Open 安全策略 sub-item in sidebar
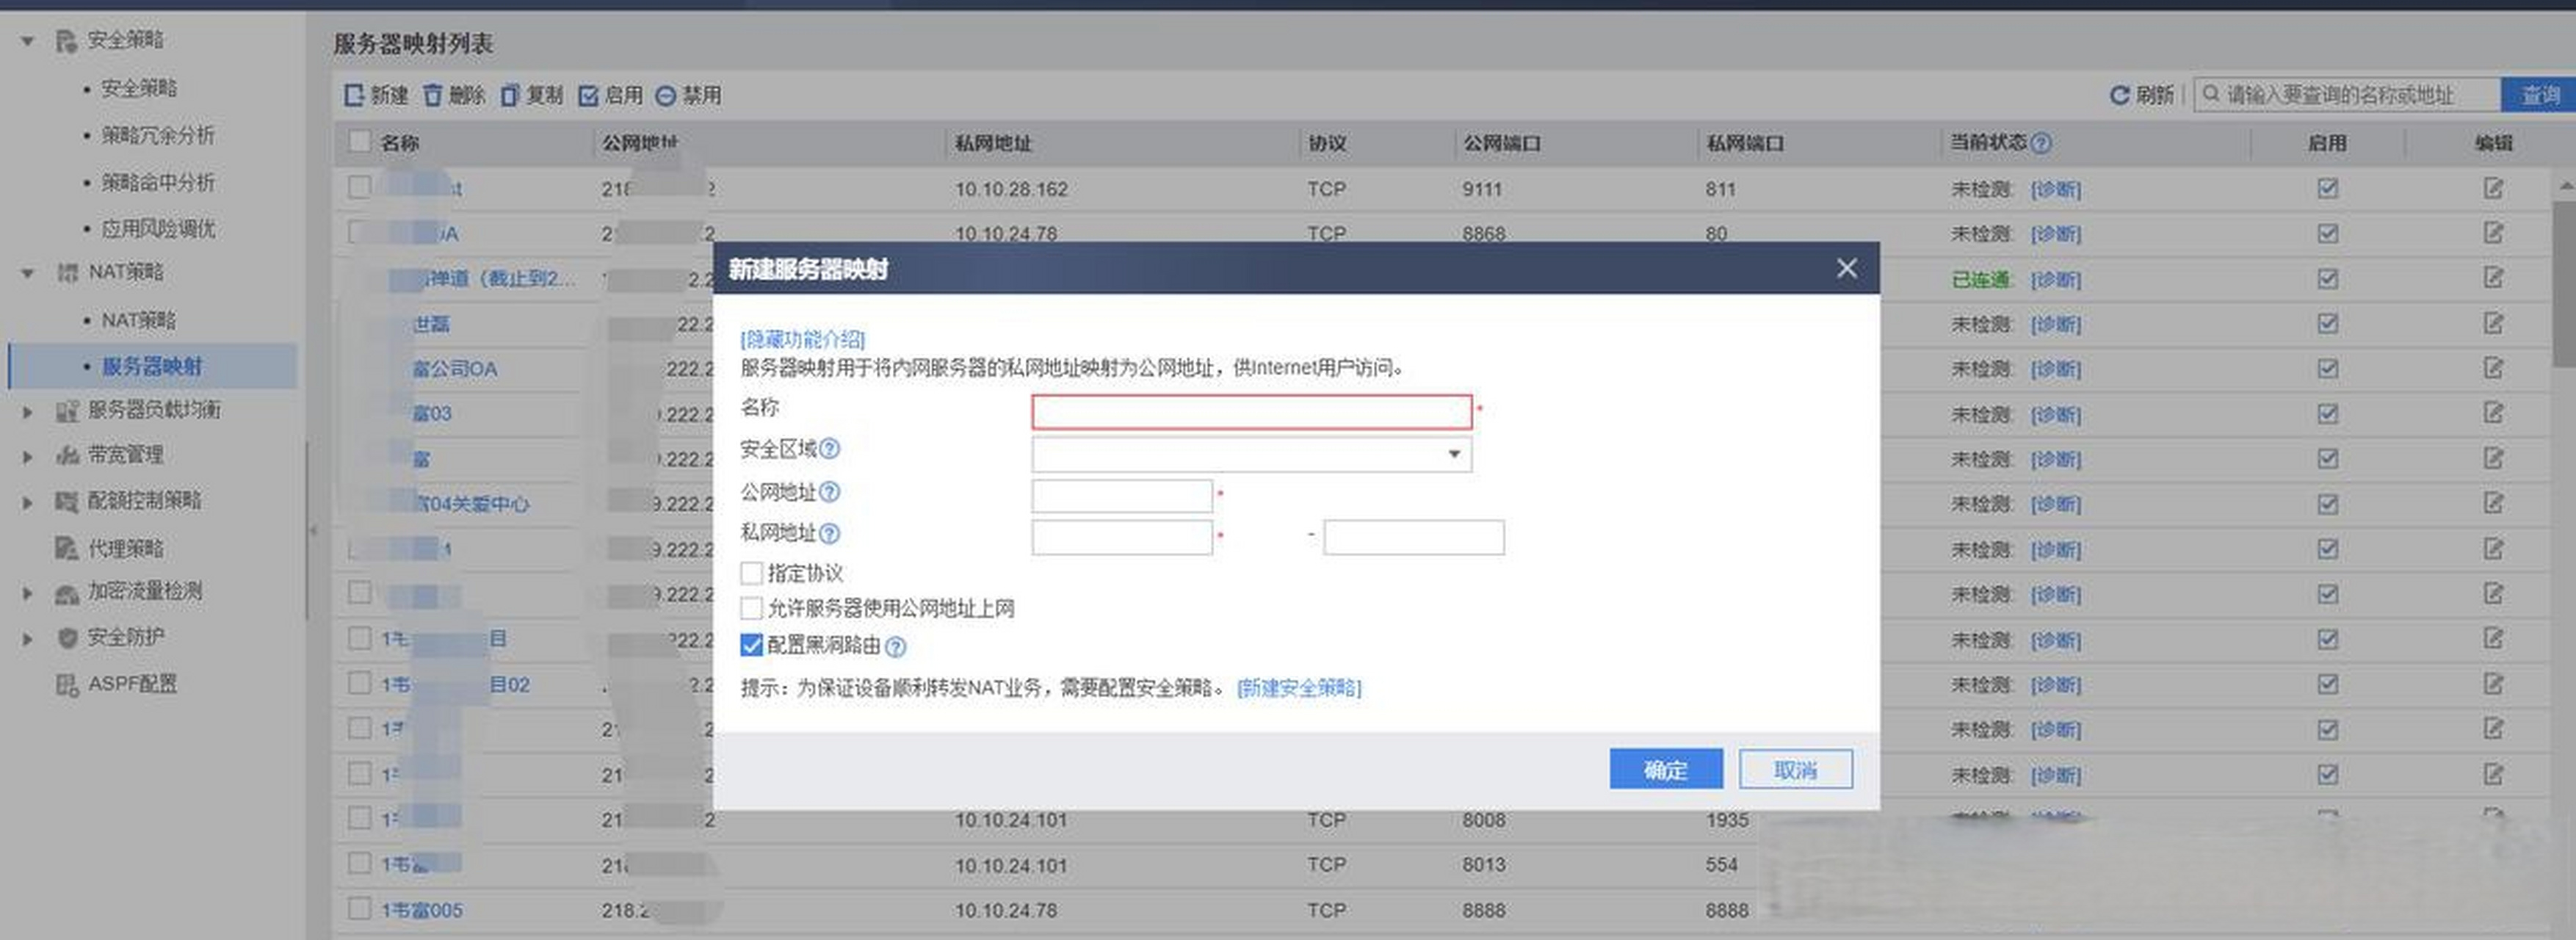The width and height of the screenshot is (2576, 940). [138, 88]
